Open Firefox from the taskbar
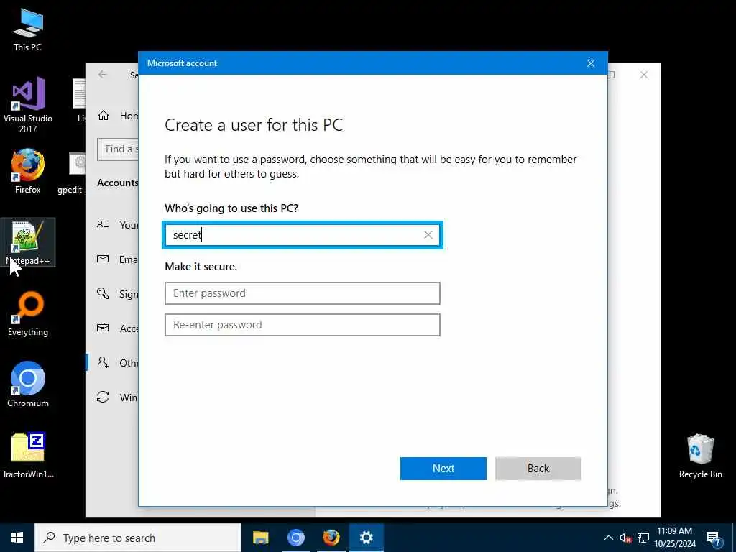Screen dimensions: 736x552 331,538
